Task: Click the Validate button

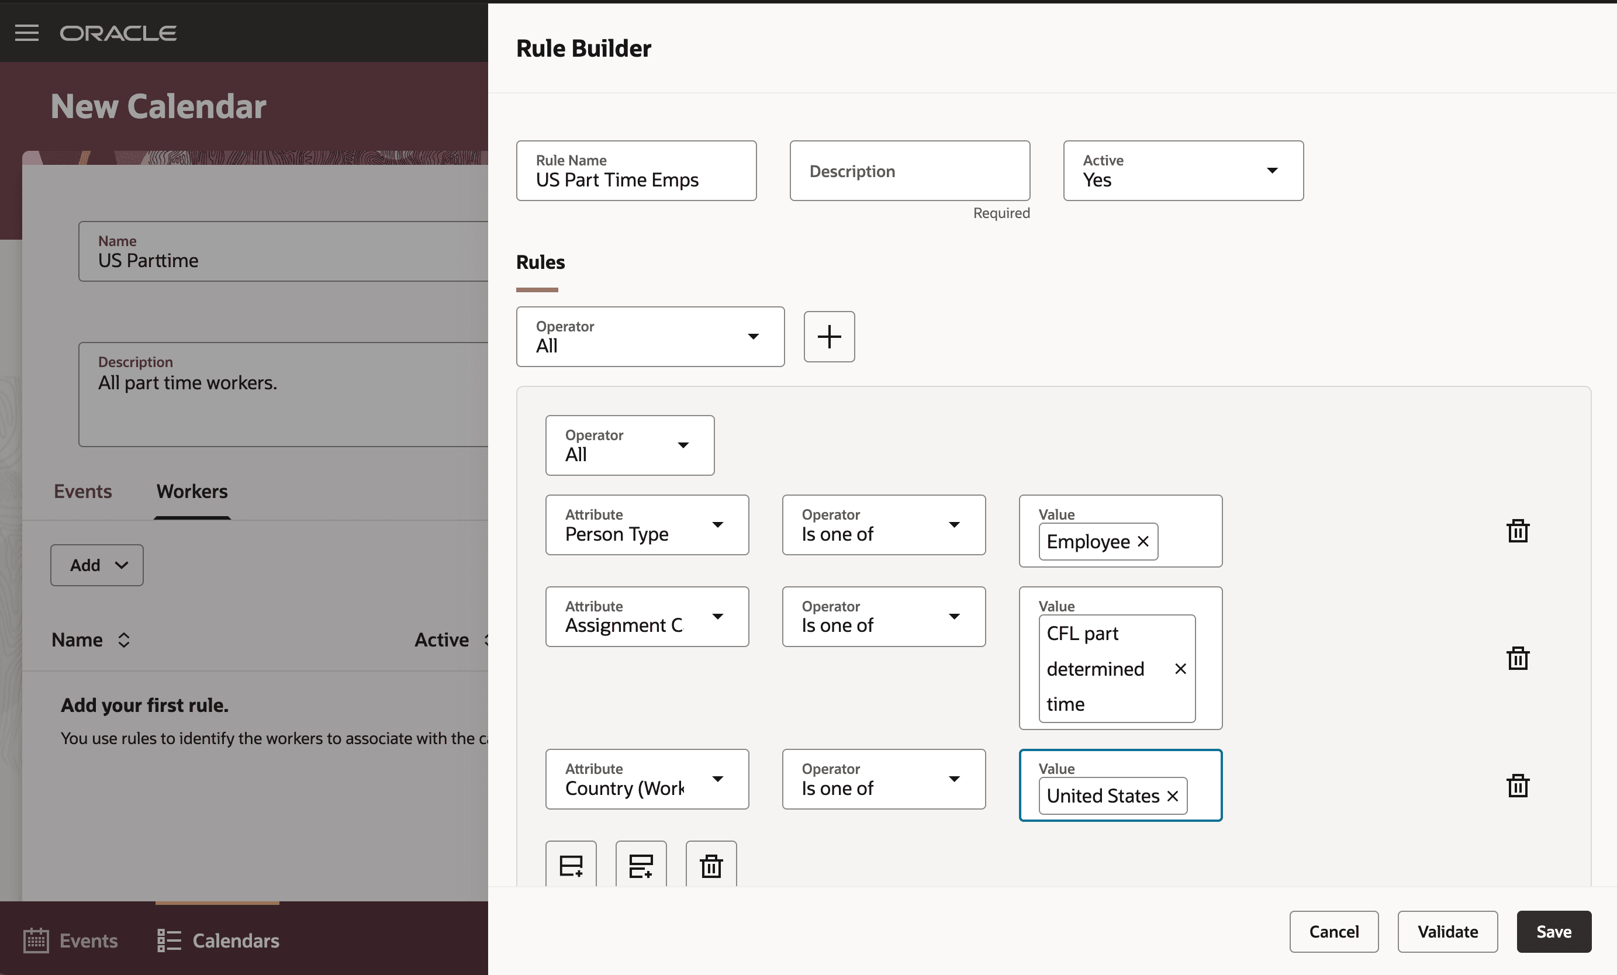Action: tap(1447, 932)
